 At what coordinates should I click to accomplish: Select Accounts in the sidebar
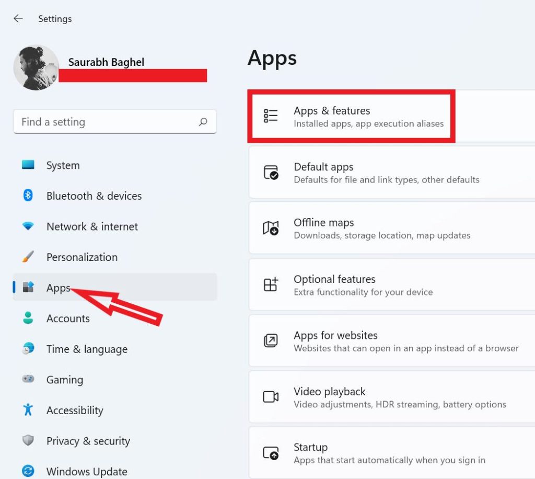(68, 318)
